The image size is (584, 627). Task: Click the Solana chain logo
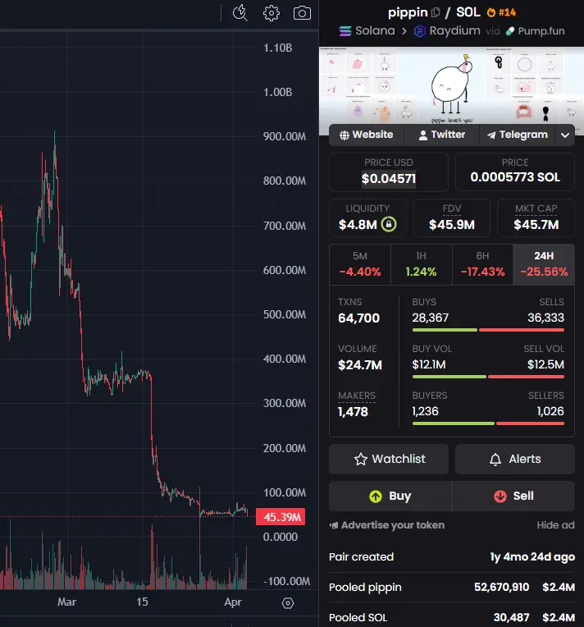(x=345, y=31)
